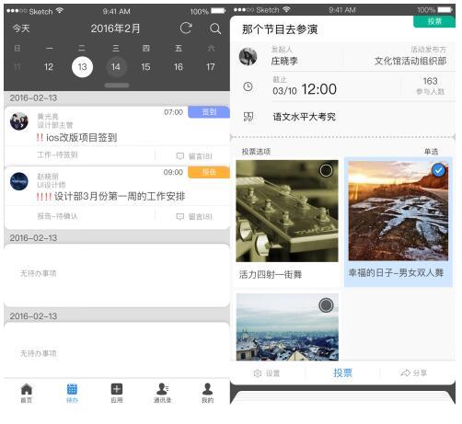The image size is (462, 424).
Task: Collapse calendar using the handle below week row
Action: point(117,86)
